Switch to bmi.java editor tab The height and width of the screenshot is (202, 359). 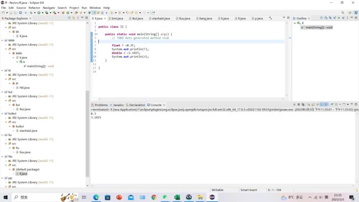[116, 18]
